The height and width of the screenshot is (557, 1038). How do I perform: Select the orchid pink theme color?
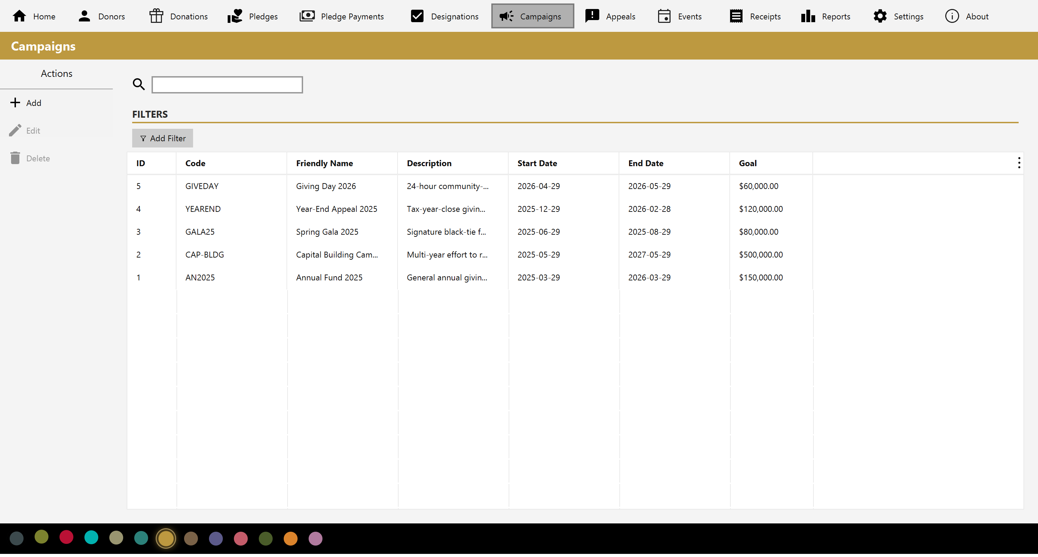(x=315, y=538)
